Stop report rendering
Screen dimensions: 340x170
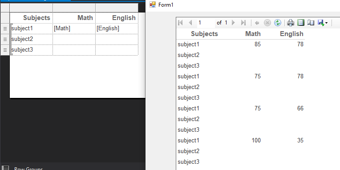[267, 23]
